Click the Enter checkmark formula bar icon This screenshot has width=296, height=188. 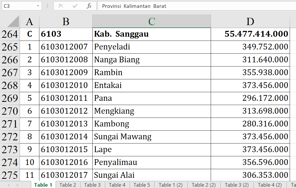click(75, 6)
